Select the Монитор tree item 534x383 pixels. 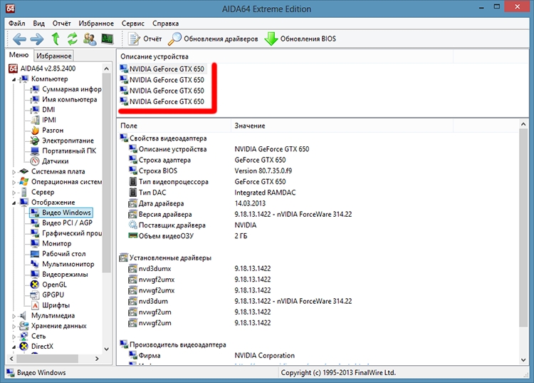tap(51, 243)
